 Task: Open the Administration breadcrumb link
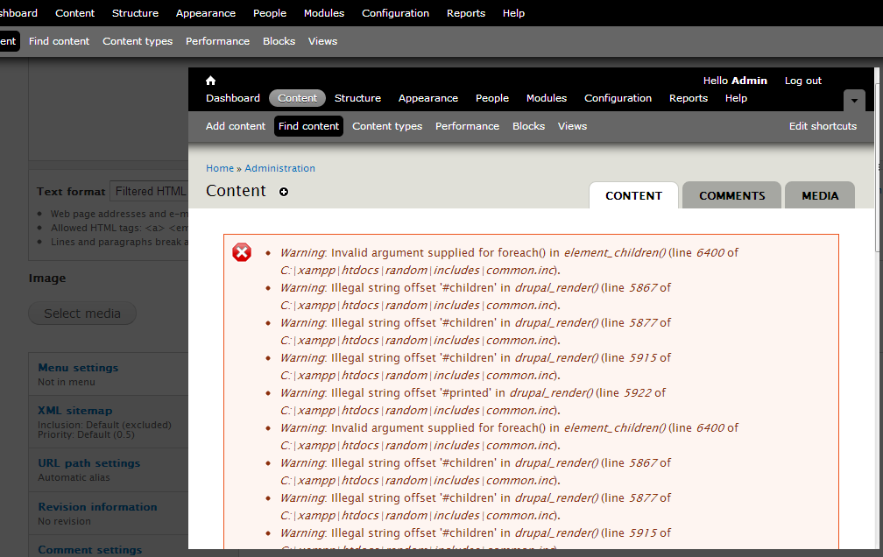(x=279, y=168)
